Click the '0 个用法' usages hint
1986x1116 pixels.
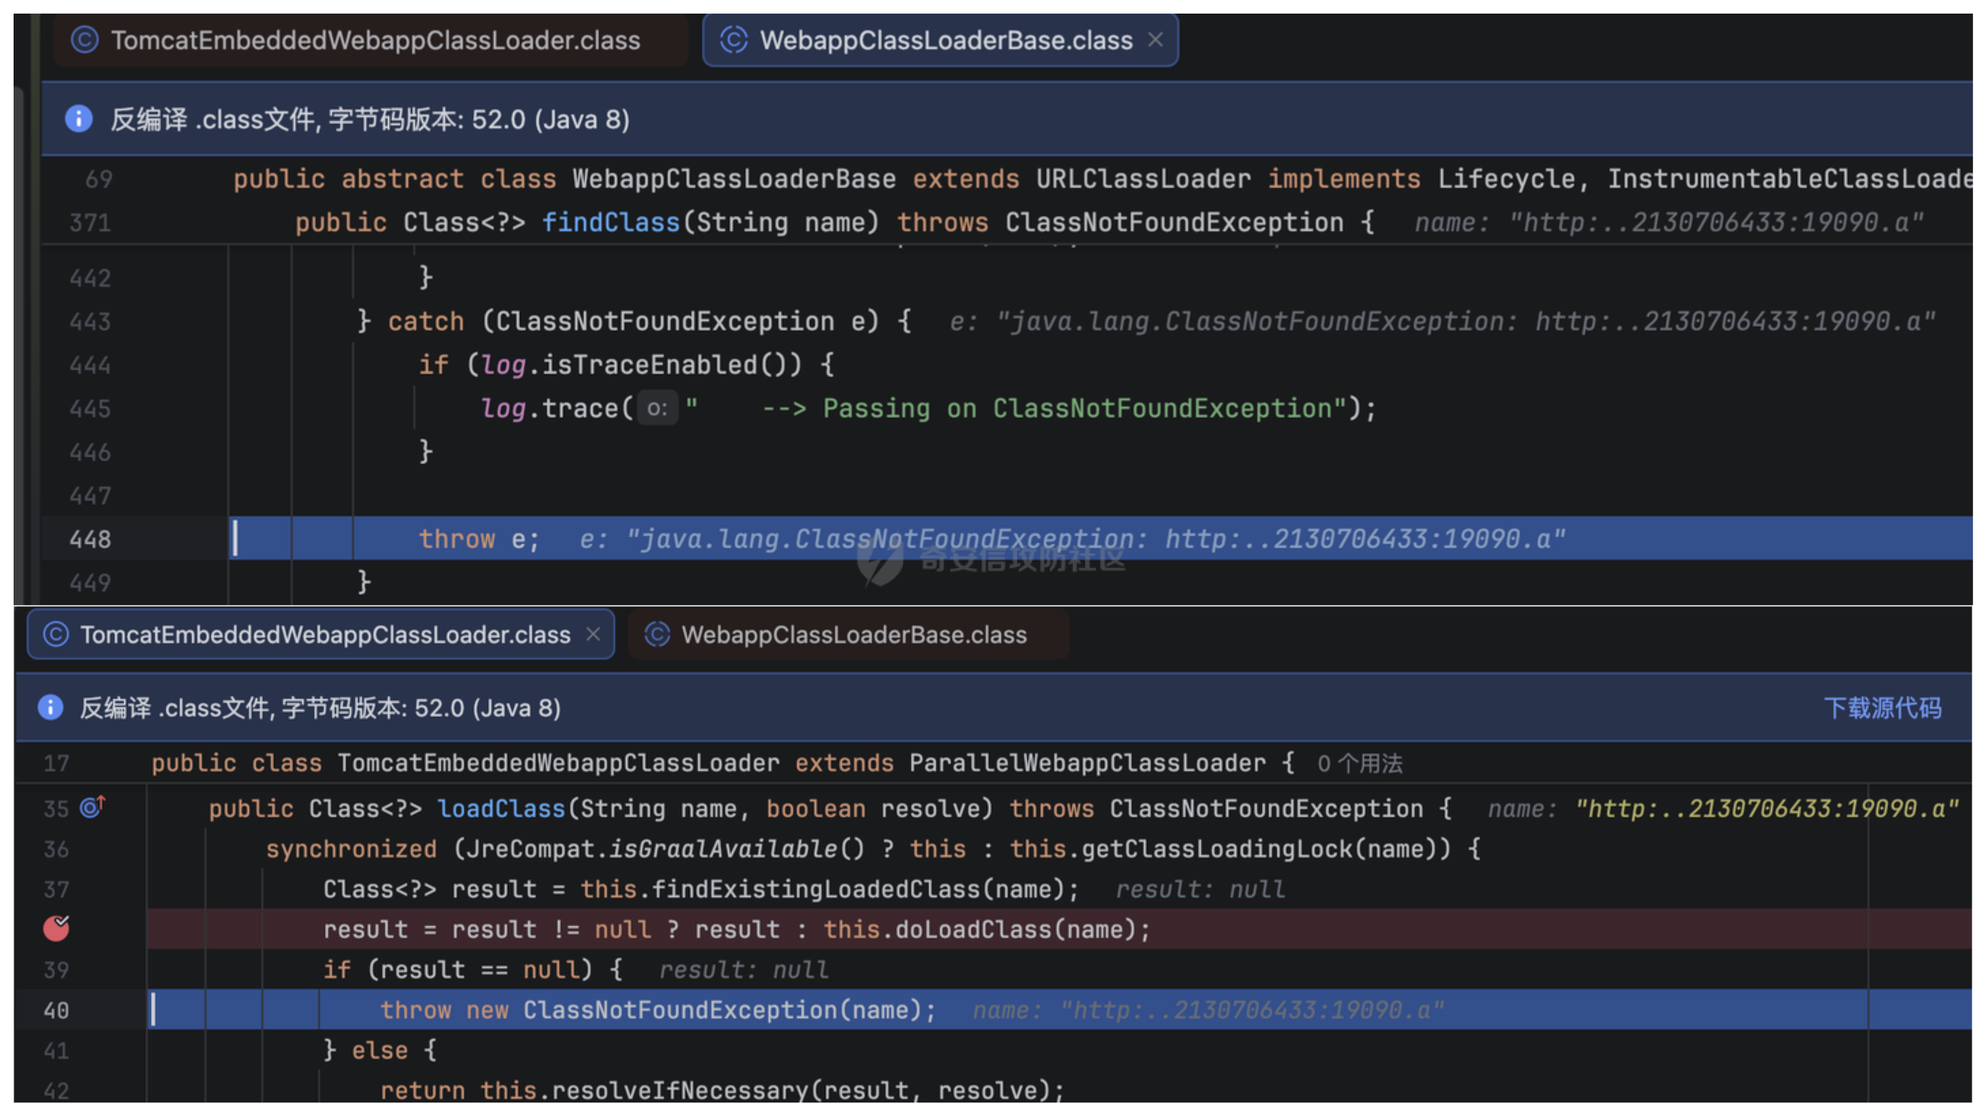(x=1360, y=763)
